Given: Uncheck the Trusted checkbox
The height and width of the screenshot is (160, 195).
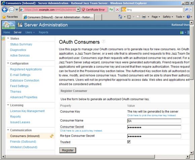Looking at the screenshot, I should click(129, 142).
